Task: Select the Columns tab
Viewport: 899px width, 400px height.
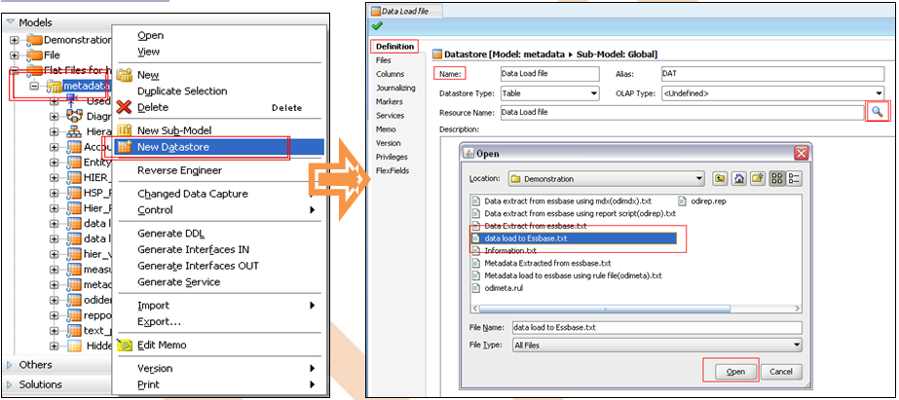Action: [x=390, y=74]
